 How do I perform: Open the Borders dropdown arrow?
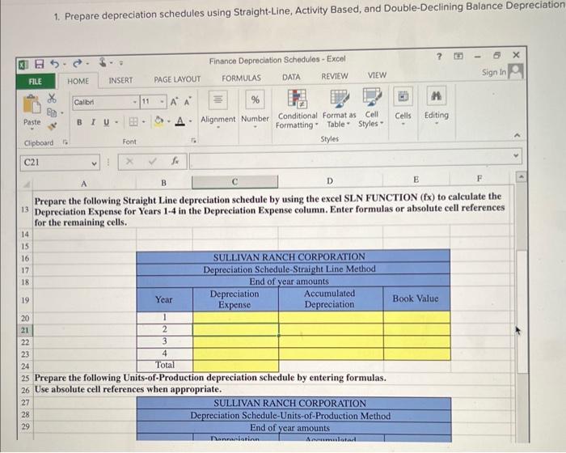pos(144,121)
